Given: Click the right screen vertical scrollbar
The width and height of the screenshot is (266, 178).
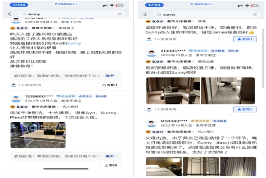Looking at the screenshot, I should pos(263,57).
